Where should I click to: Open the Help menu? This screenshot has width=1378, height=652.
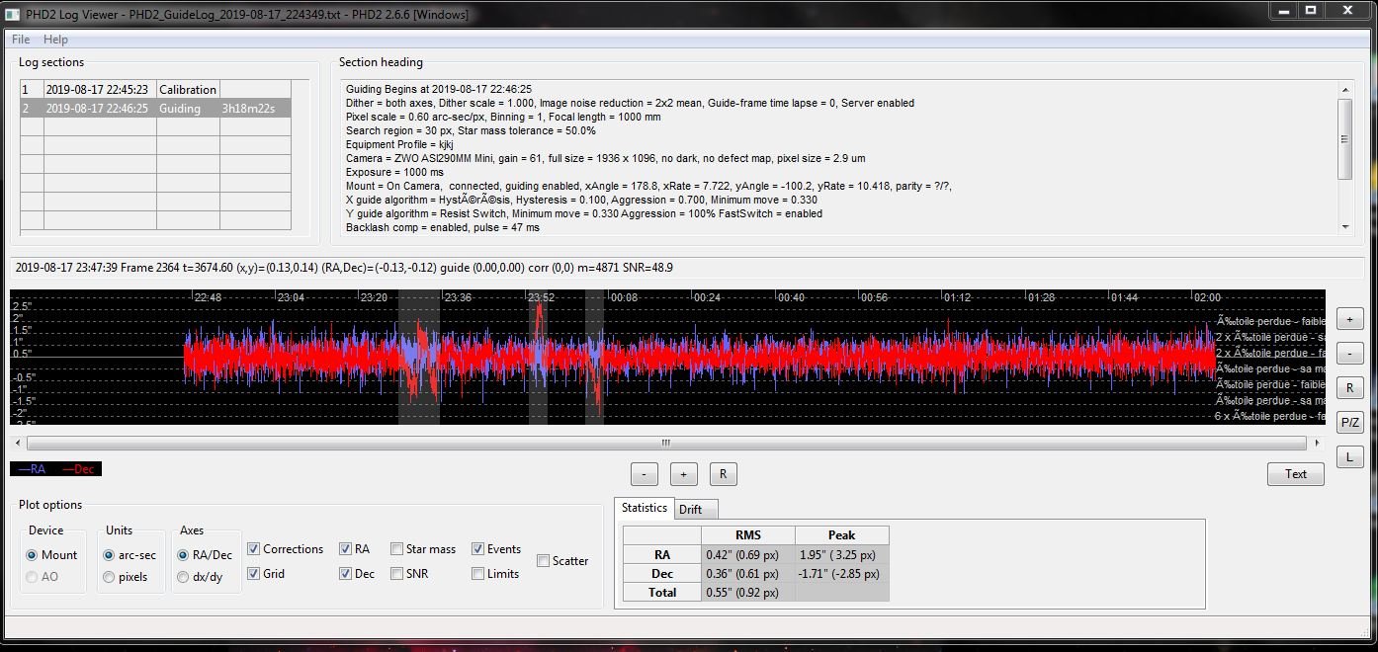click(x=55, y=40)
